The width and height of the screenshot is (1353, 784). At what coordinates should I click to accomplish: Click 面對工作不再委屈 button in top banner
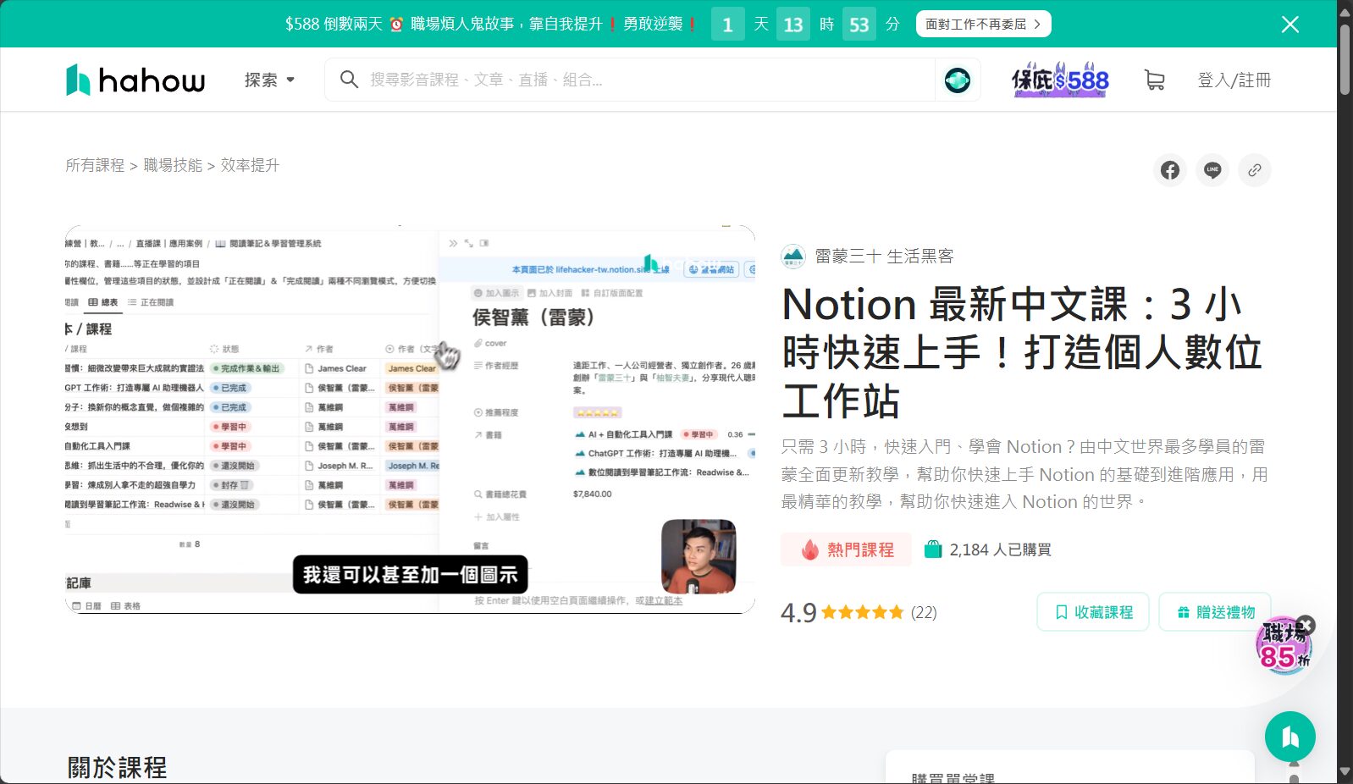point(983,24)
